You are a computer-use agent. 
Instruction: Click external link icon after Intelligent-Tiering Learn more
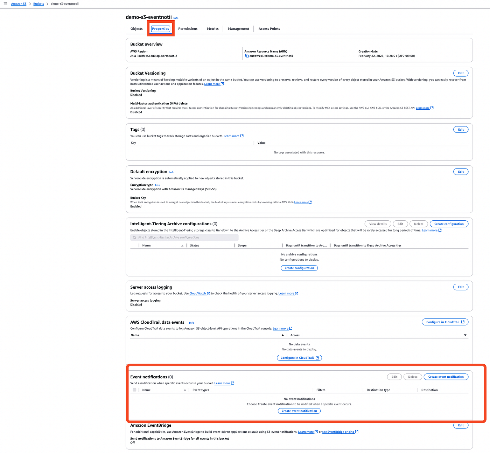pos(440,230)
